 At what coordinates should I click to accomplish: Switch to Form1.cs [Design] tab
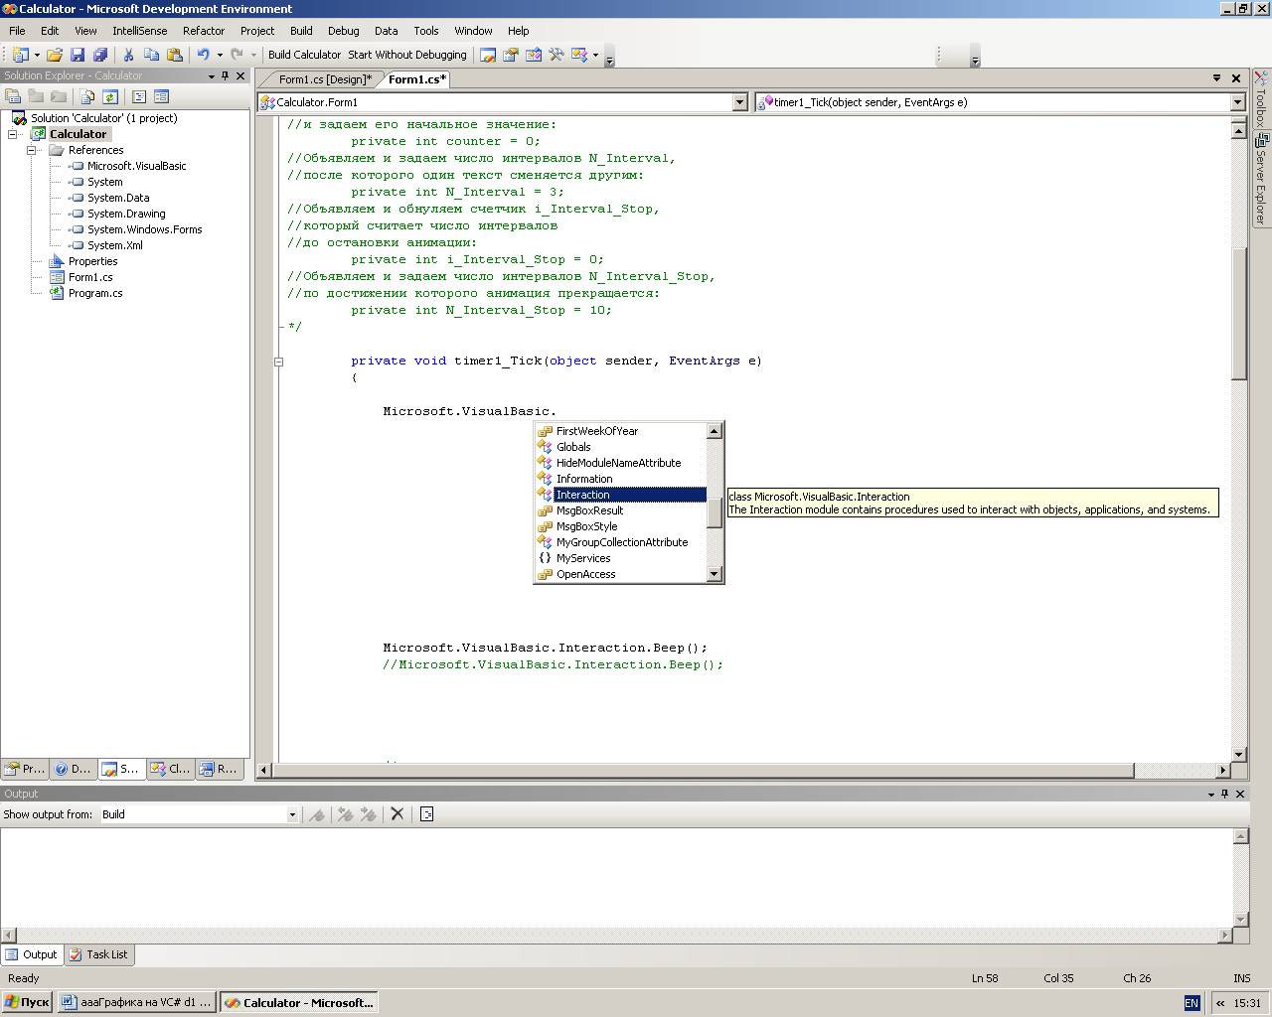click(x=325, y=79)
